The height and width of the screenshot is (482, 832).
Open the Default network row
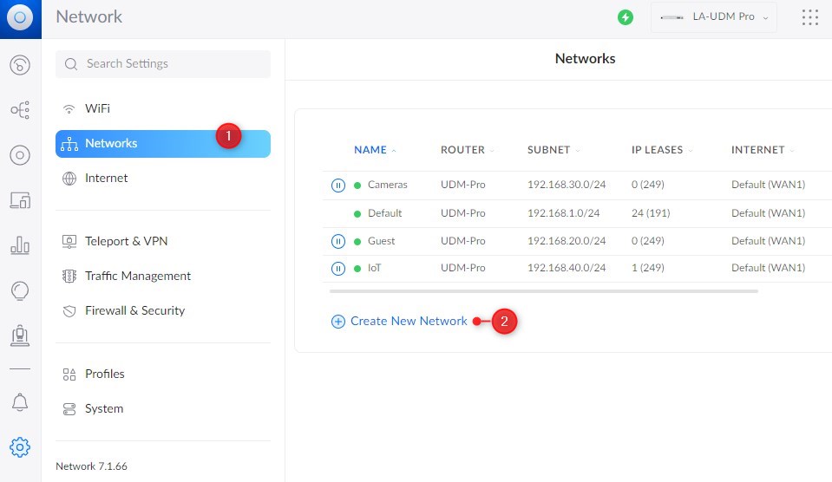pyautogui.click(x=577, y=213)
